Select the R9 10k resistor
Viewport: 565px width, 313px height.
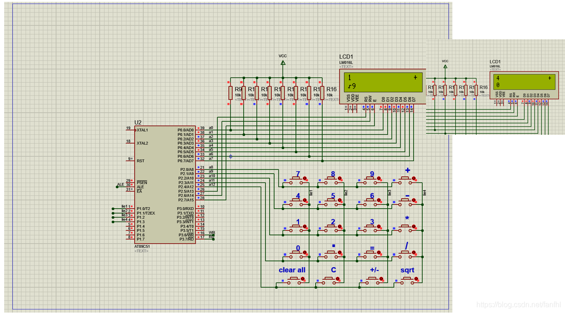[x=230, y=92]
